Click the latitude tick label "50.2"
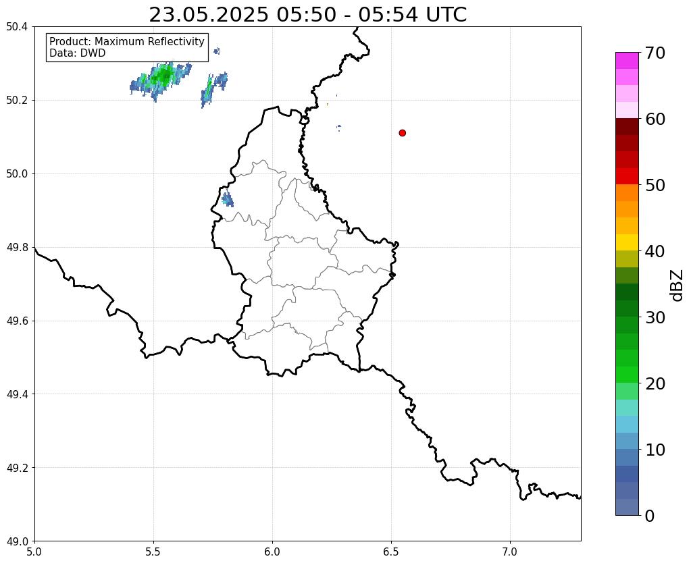 (17, 101)
